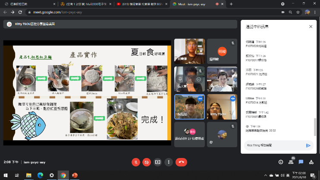
Task: Close the in-call messages panel
Action: [311, 27]
